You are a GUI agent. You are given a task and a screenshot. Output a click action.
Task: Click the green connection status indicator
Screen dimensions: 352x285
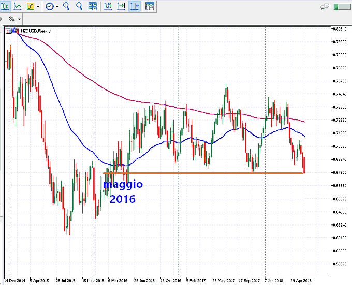pos(342,7)
